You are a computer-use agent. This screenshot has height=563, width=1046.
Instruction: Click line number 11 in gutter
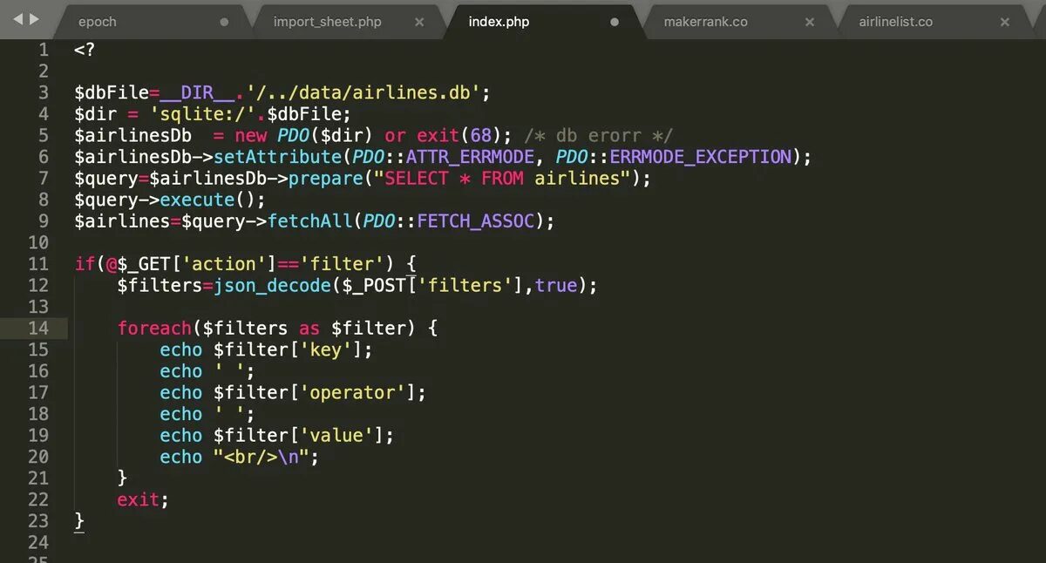point(38,263)
